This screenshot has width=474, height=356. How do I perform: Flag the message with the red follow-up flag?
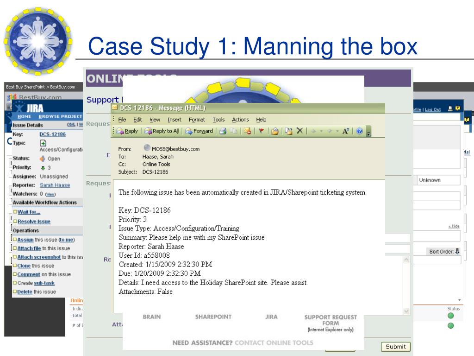click(262, 131)
